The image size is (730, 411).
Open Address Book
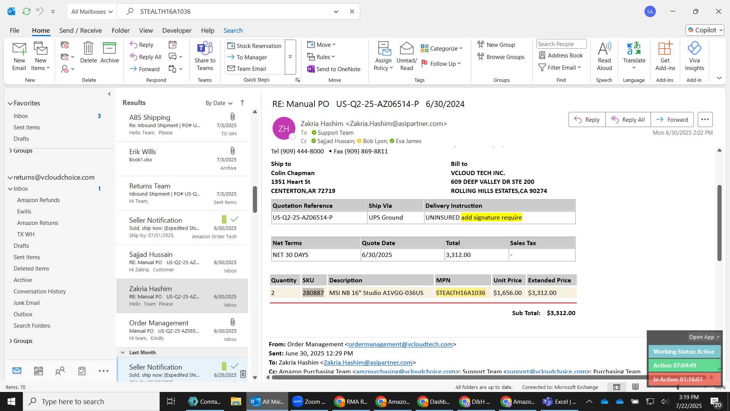[561, 56]
